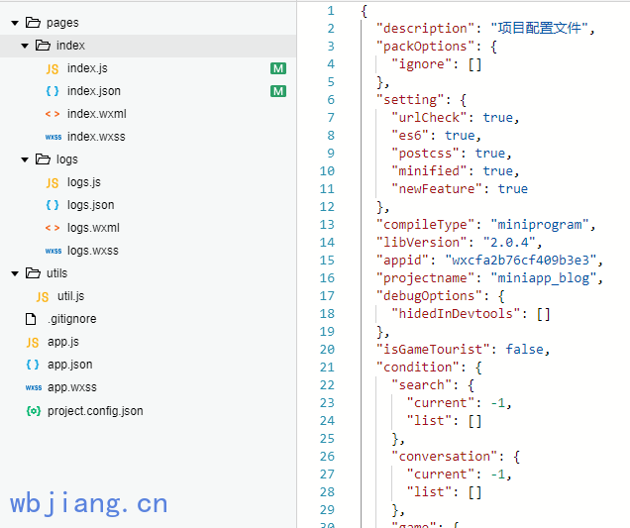The width and height of the screenshot is (630, 528).
Task: Collapse the index folder arrow
Action: (25, 46)
